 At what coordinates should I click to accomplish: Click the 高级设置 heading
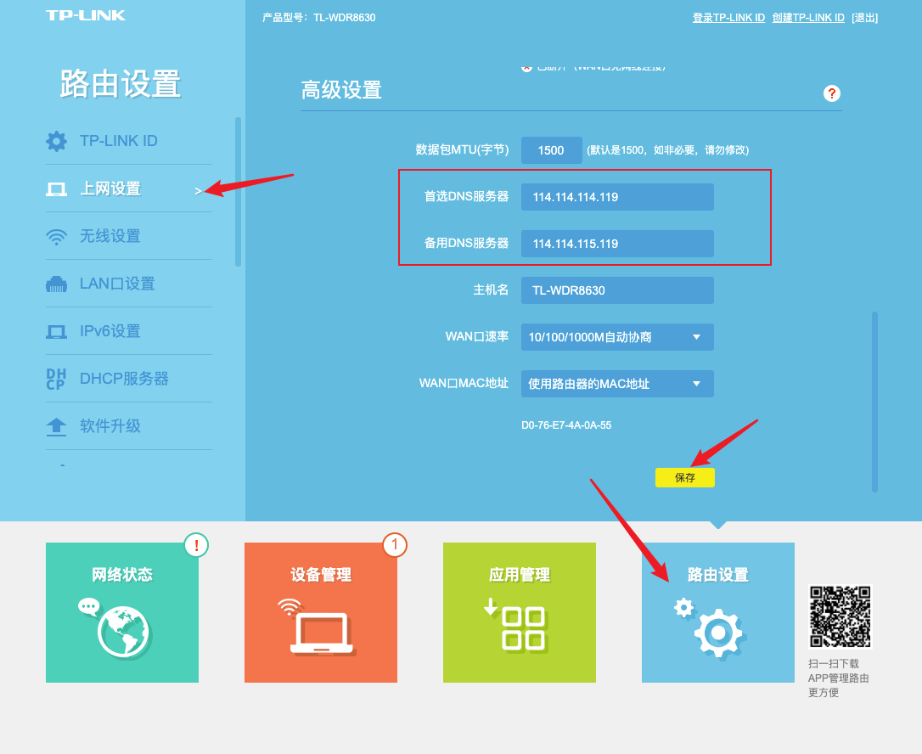click(x=341, y=90)
